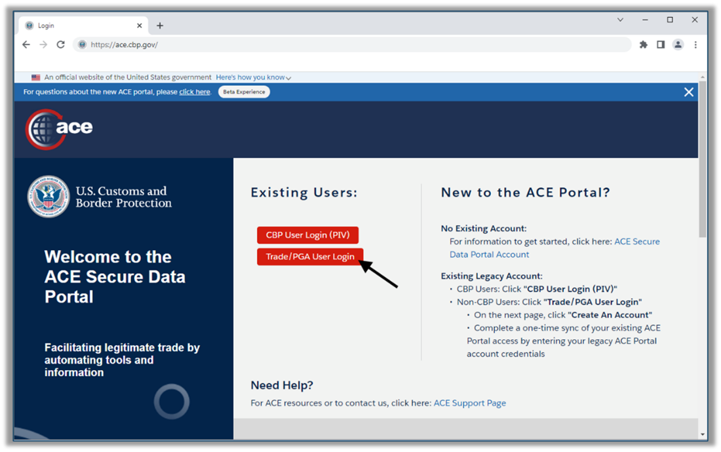
Task: Click the vertical scrollbar thumb
Action: pyautogui.click(x=702, y=159)
